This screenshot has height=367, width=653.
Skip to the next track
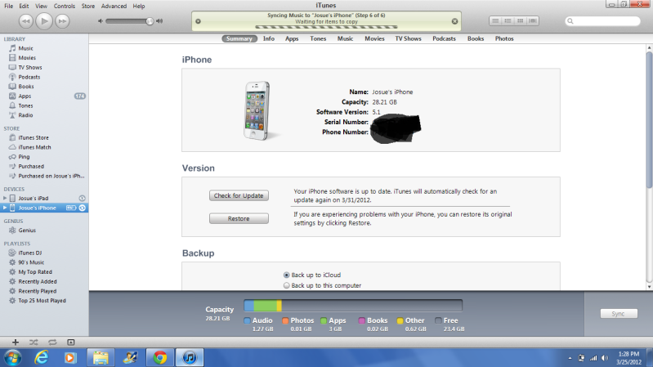point(62,21)
